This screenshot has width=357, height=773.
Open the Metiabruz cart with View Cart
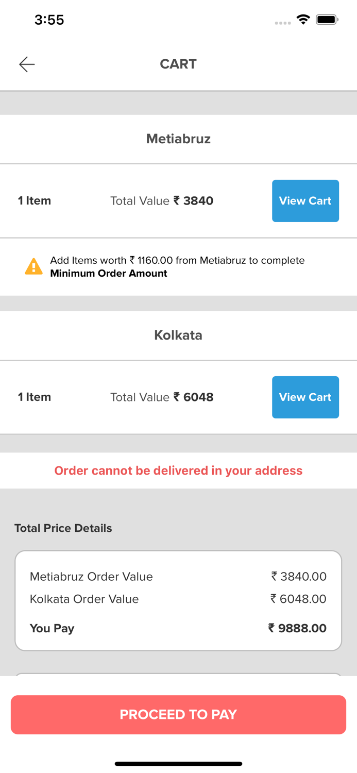(x=305, y=201)
